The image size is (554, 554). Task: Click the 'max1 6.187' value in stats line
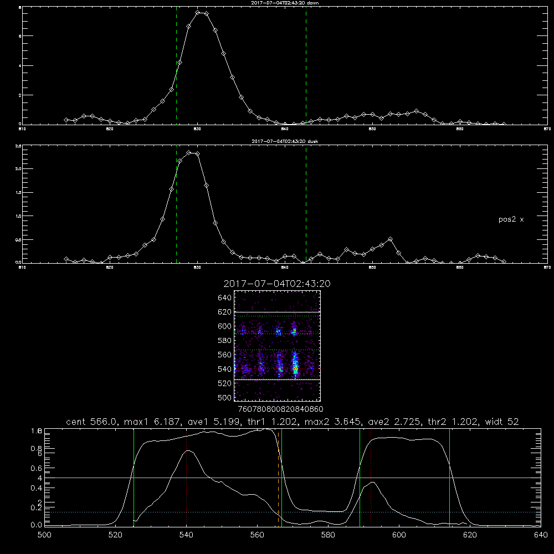point(153,422)
